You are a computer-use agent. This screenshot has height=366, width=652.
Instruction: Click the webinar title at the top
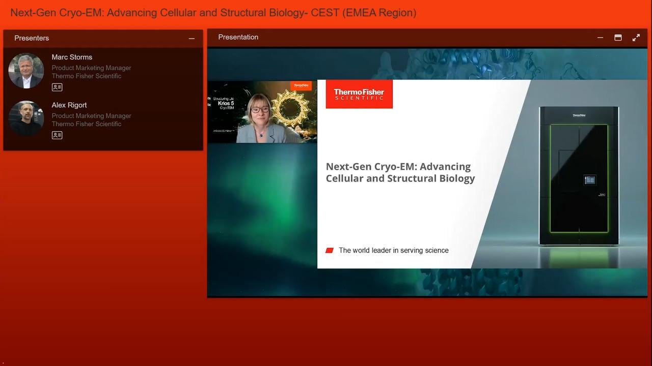[213, 13]
